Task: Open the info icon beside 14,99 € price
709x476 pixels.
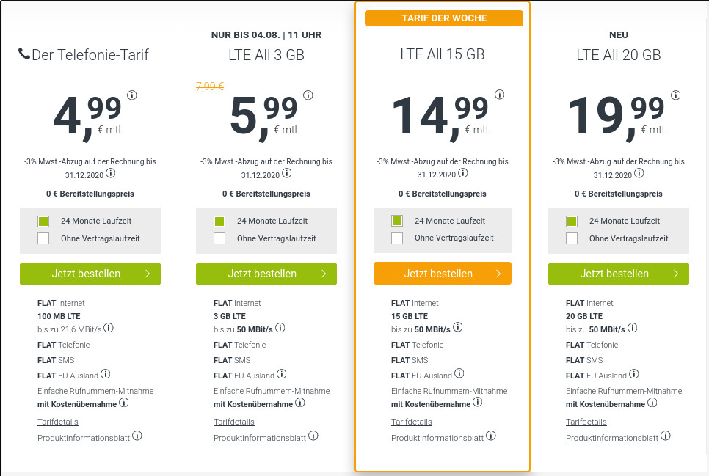Action: pos(500,94)
